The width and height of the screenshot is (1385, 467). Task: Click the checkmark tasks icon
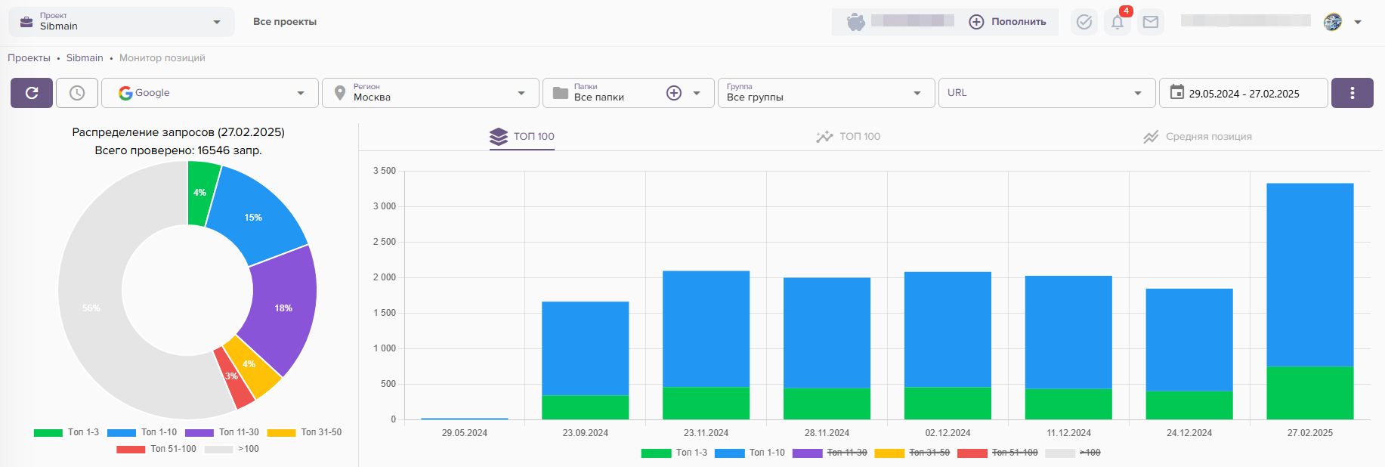tap(1084, 22)
